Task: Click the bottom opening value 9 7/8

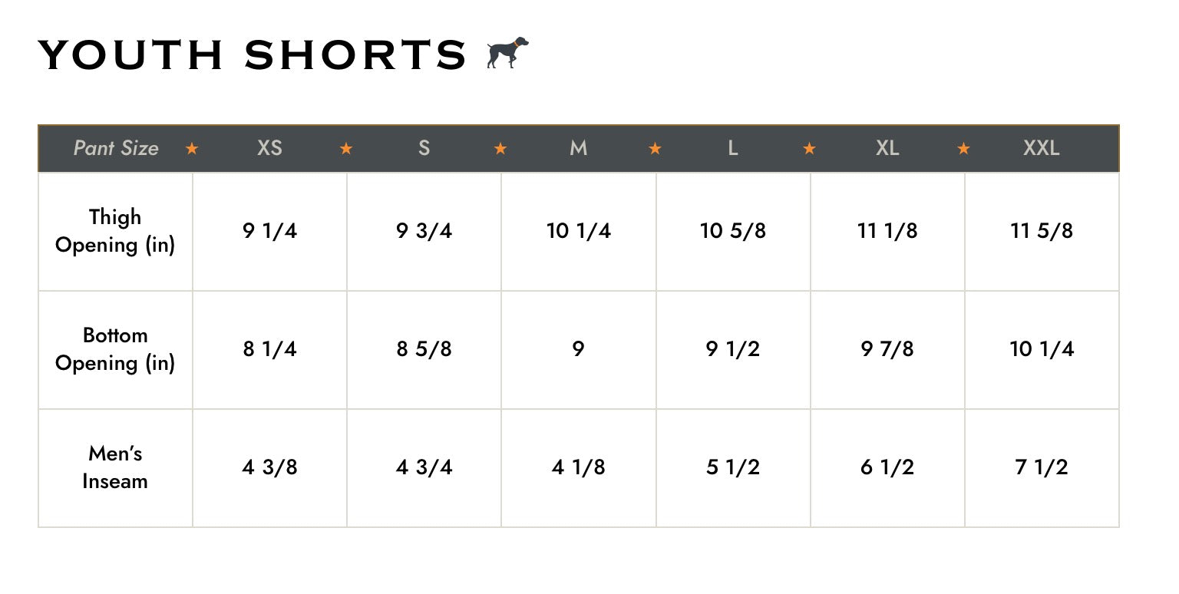Action: coord(887,349)
